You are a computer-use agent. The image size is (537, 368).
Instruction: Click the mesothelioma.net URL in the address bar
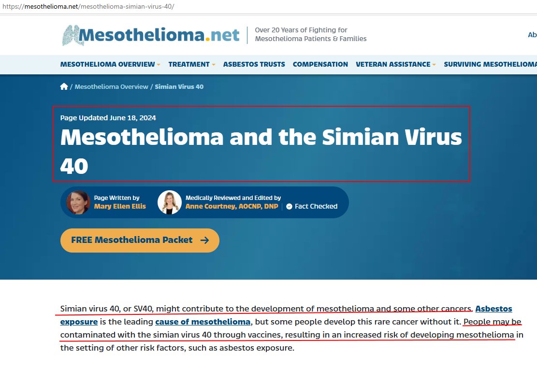(87, 6)
